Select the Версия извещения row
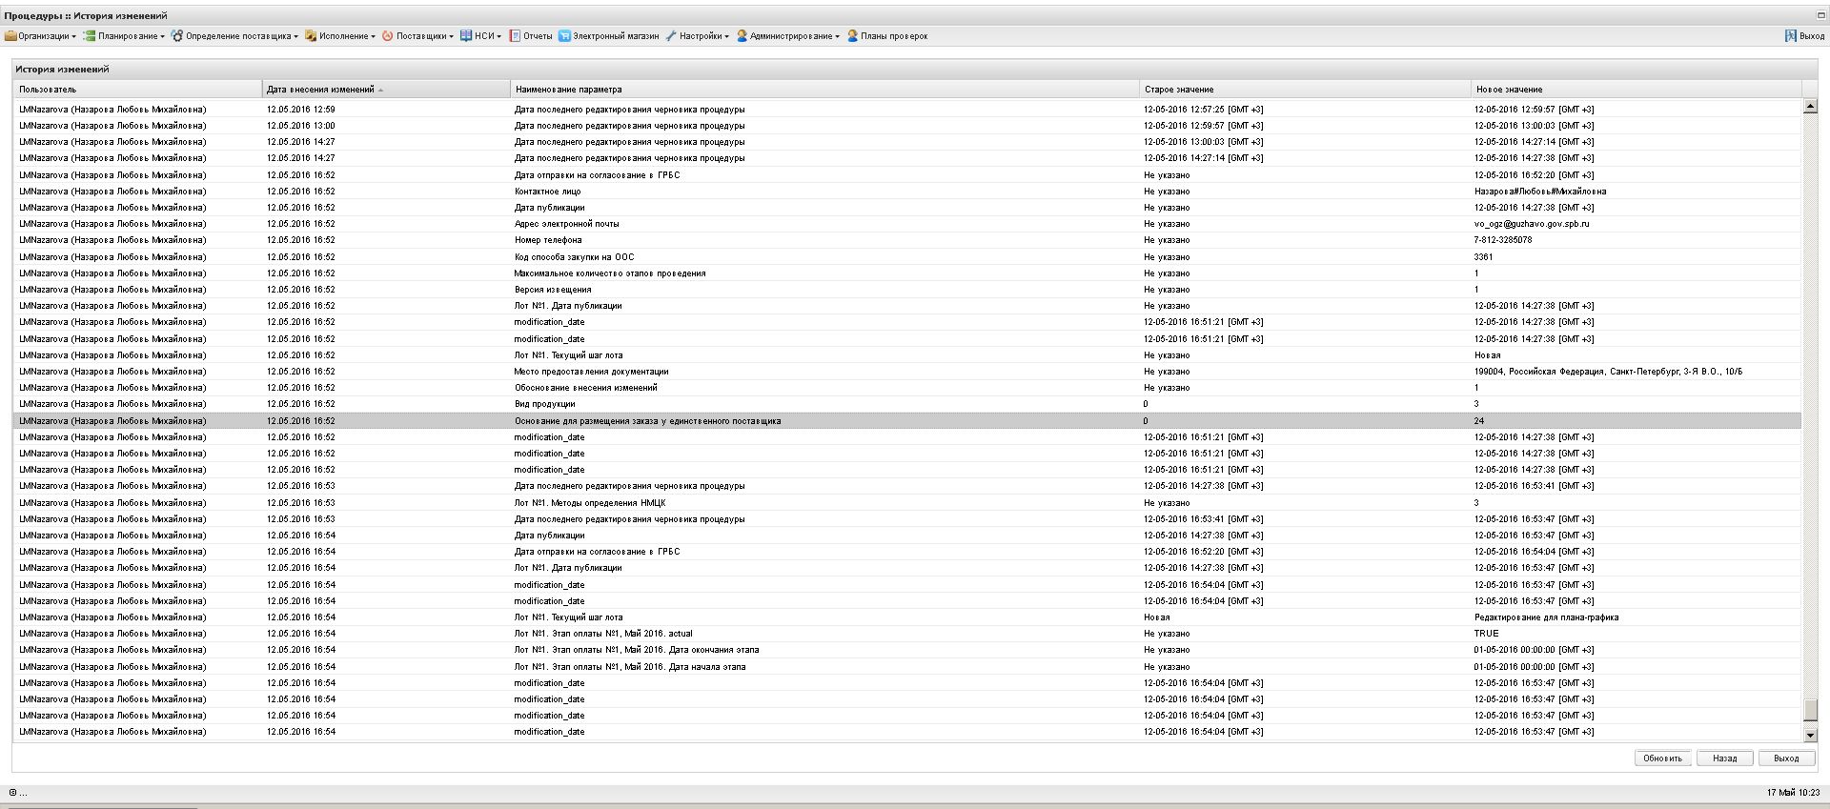1830x809 pixels. pos(907,289)
